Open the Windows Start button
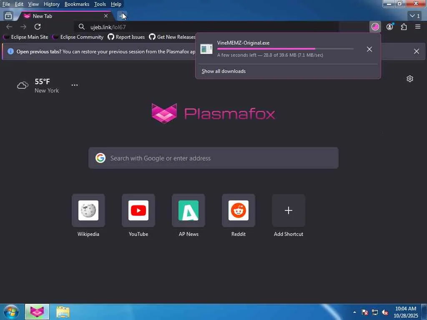Screen dimensions: 427x320 [11, 312]
